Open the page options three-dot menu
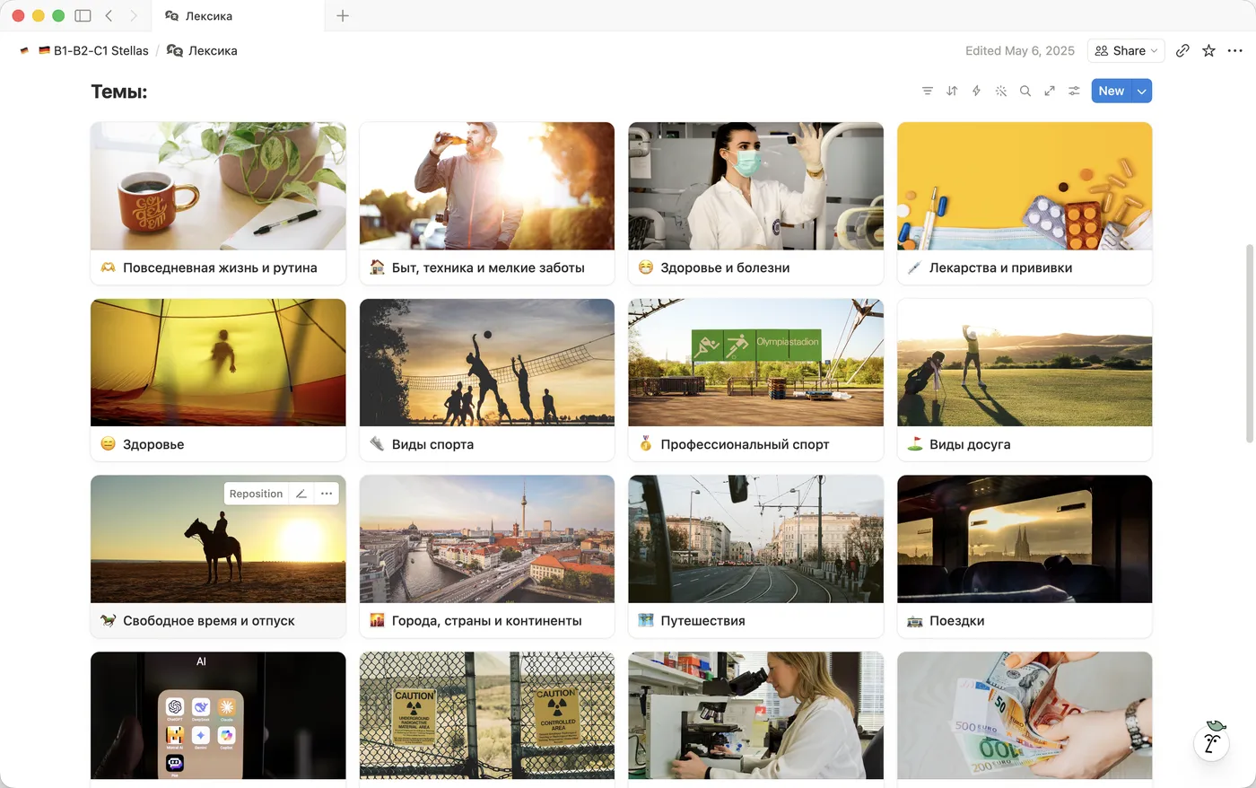1256x788 pixels. 1235,51
